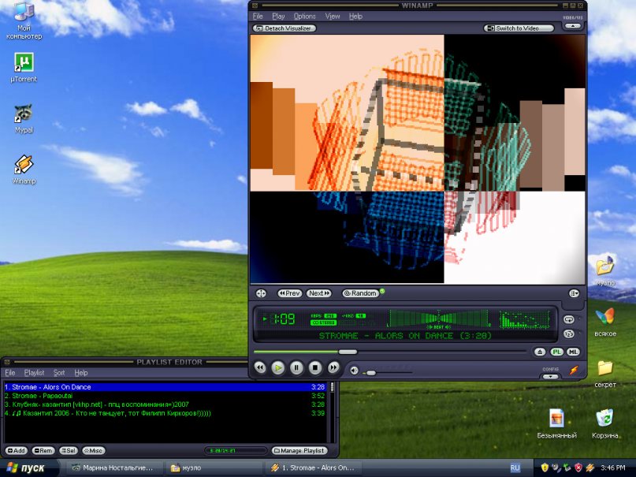
Task: Toggle the repeat mode button
Action: click(x=569, y=319)
